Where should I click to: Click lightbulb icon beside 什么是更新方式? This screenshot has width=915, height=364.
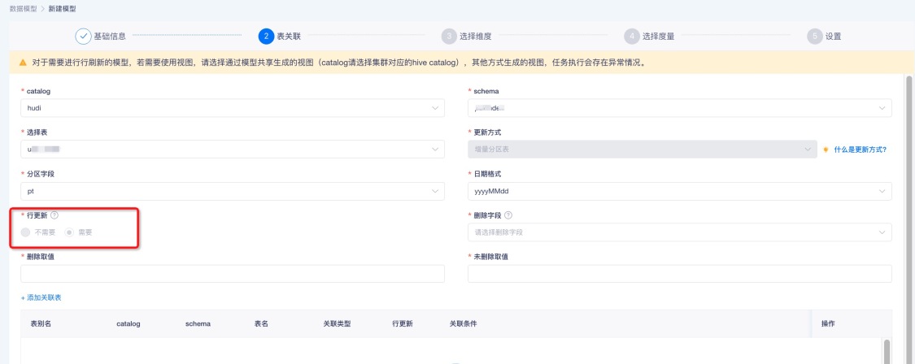click(x=826, y=150)
